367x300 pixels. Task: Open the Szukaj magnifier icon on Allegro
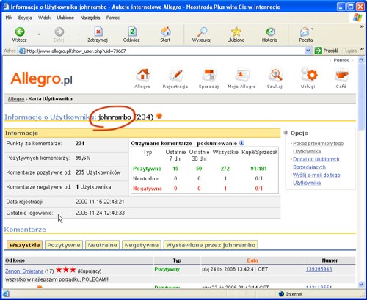(x=275, y=75)
